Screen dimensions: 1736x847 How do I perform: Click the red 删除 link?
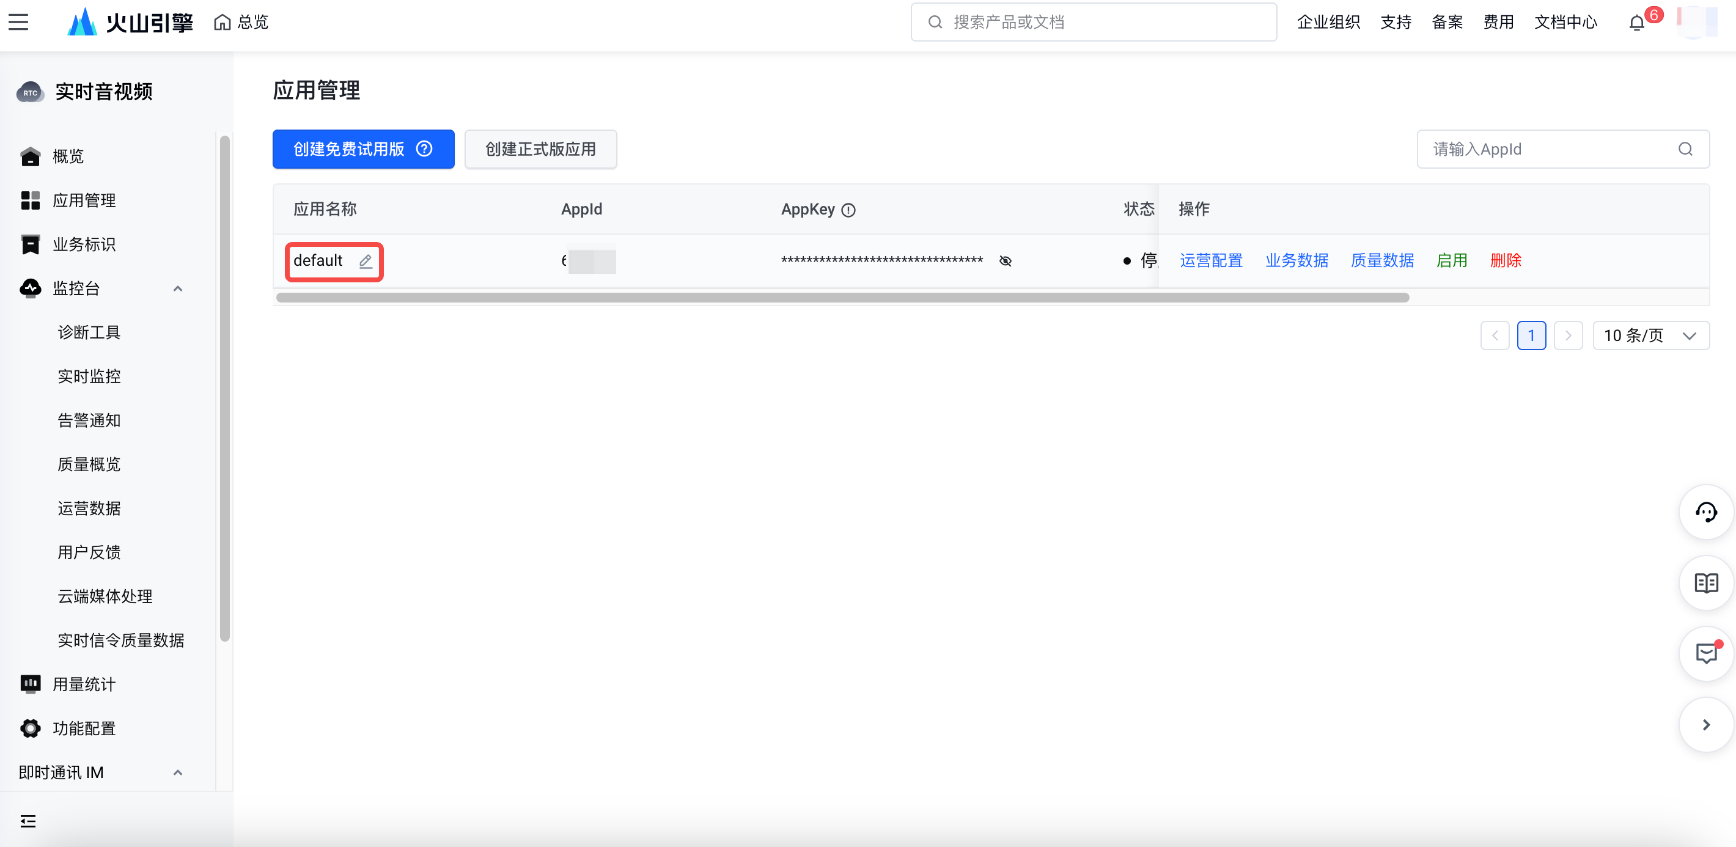click(1506, 261)
